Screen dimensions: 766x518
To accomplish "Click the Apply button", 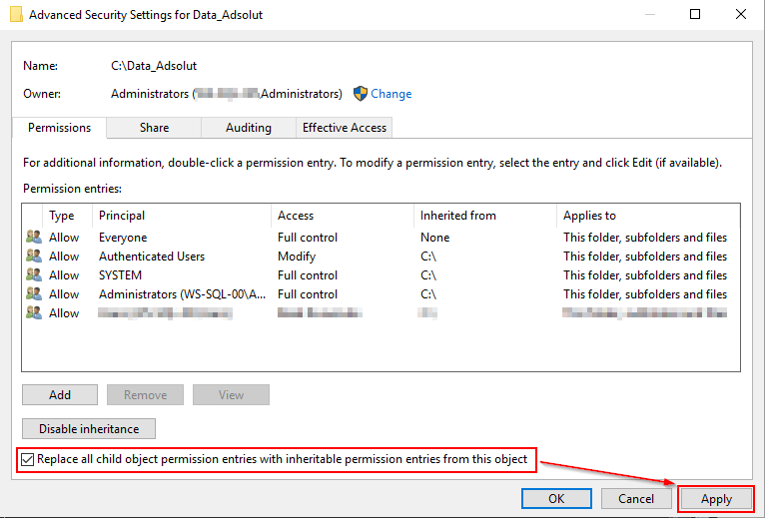I will (716, 499).
